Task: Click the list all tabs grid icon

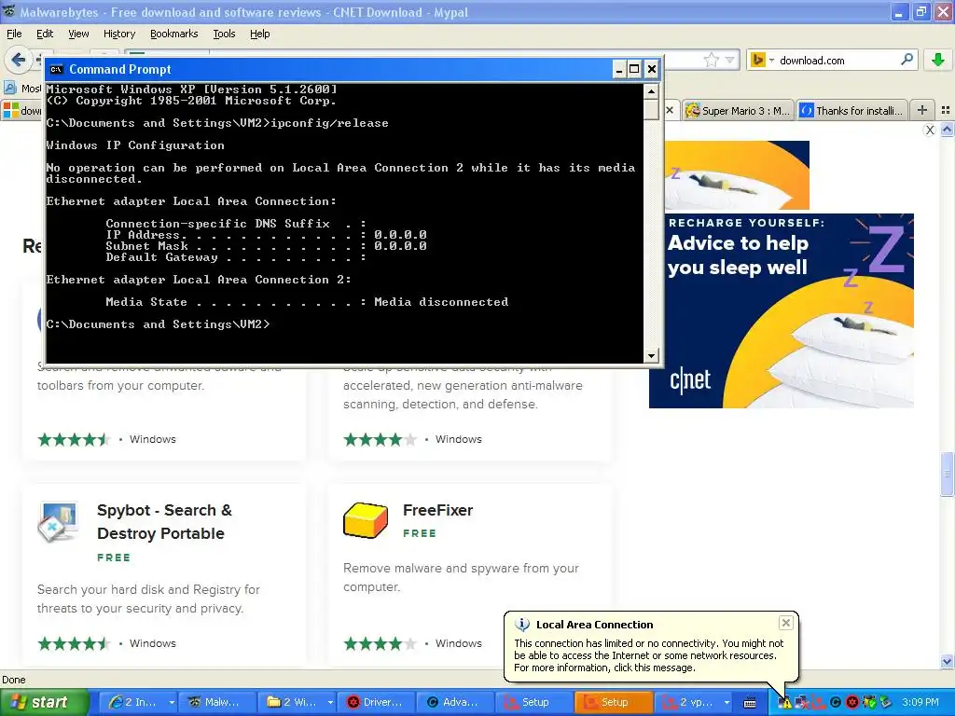Action: pos(946,110)
